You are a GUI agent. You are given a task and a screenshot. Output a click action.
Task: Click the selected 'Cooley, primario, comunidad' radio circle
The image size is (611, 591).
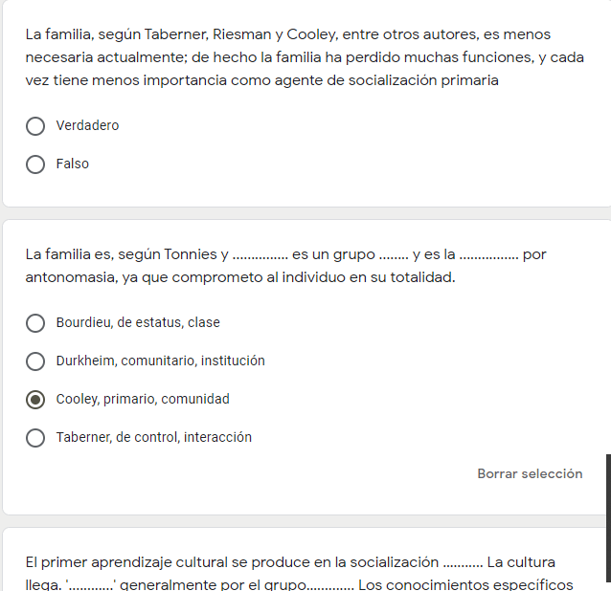click(35, 400)
